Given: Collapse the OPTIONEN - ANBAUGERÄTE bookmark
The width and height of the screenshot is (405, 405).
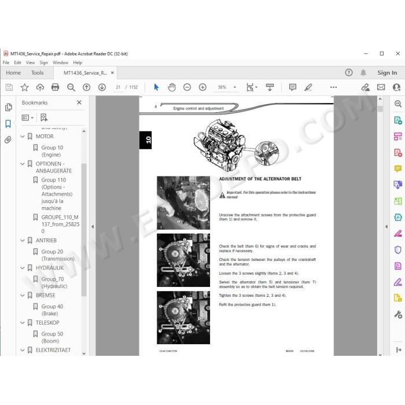Looking at the screenshot, I should (x=23, y=164).
